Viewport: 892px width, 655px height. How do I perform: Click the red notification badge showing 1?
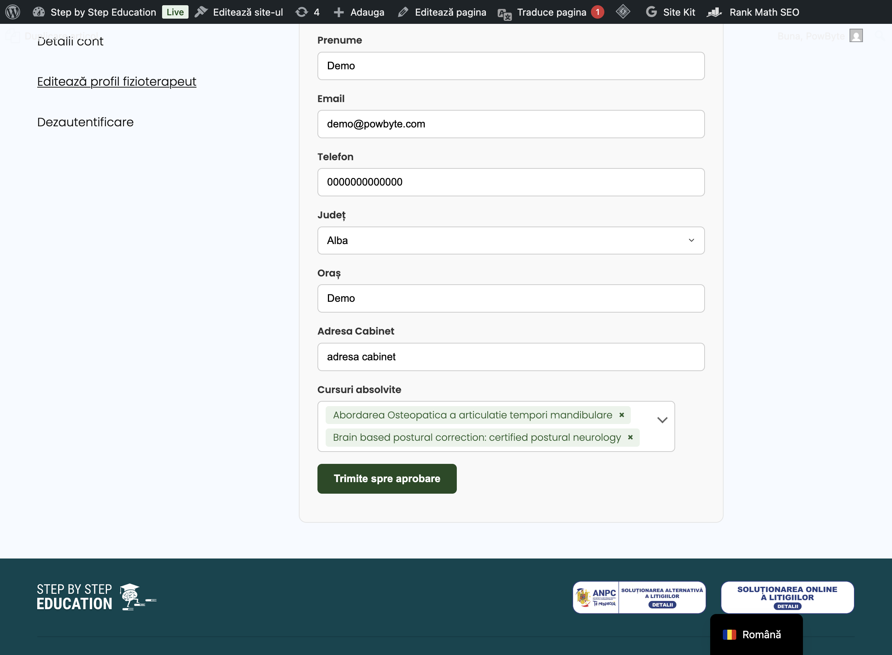[597, 12]
